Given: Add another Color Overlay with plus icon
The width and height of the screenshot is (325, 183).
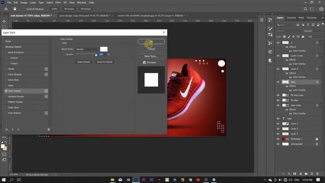Looking at the screenshot, I should (x=46, y=91).
